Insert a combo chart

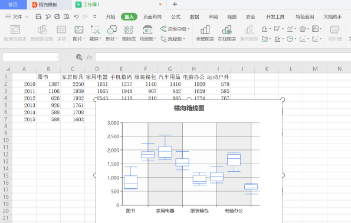pos(277,39)
